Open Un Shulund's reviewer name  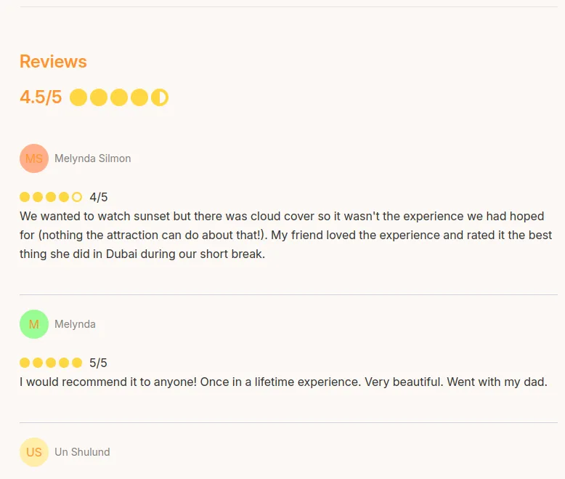click(x=82, y=452)
